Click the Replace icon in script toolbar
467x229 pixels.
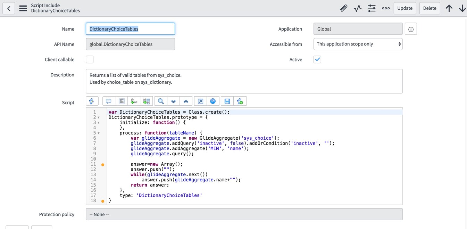(134, 101)
